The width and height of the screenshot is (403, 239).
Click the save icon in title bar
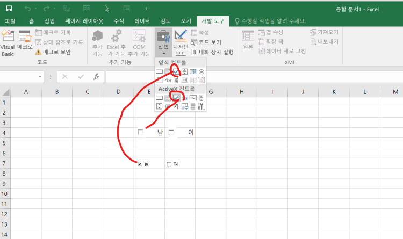pos(9,9)
